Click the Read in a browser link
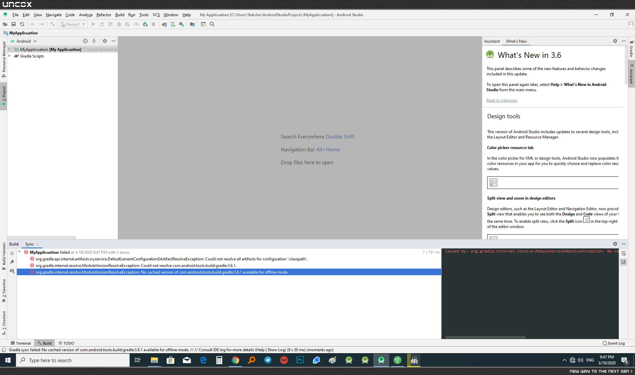This screenshot has height=375, width=635. tap(502, 100)
